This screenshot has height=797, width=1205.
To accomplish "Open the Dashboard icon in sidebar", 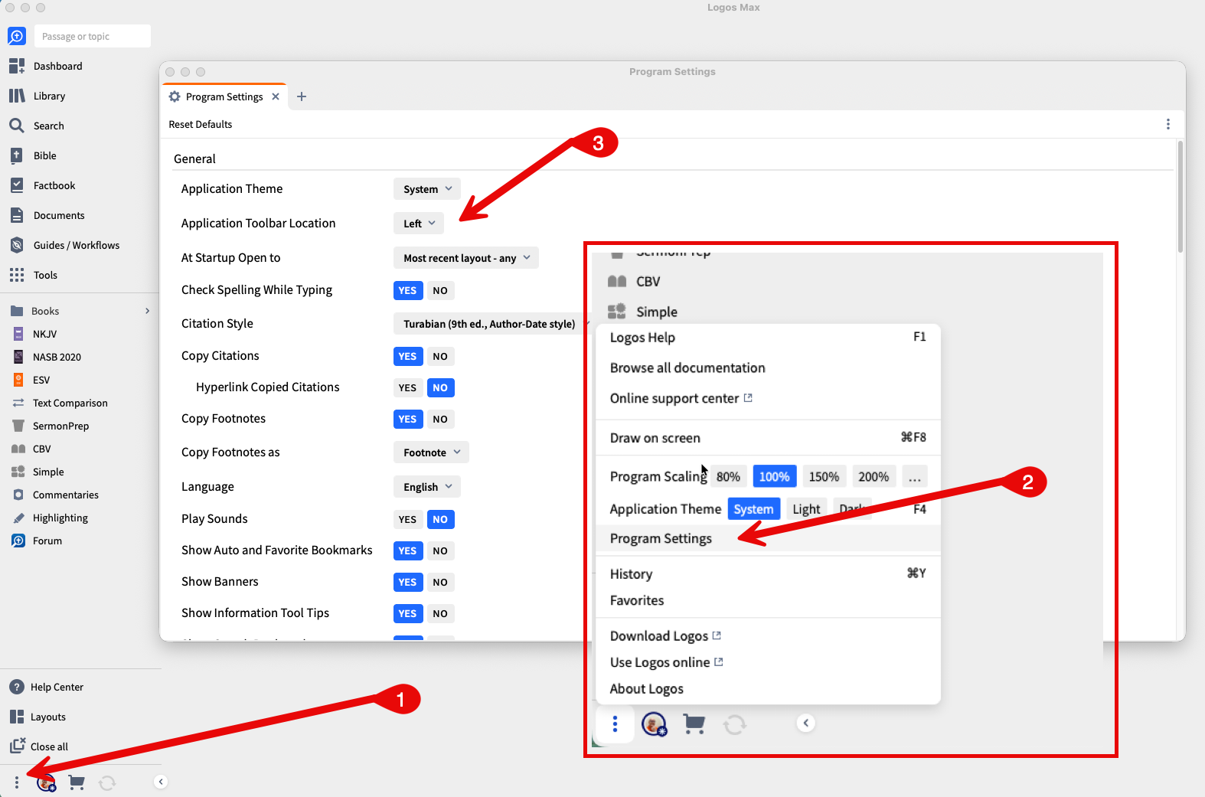I will coord(17,66).
